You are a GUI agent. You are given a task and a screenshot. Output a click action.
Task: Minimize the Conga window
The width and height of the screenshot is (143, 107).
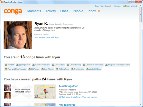click(x=130, y=2)
